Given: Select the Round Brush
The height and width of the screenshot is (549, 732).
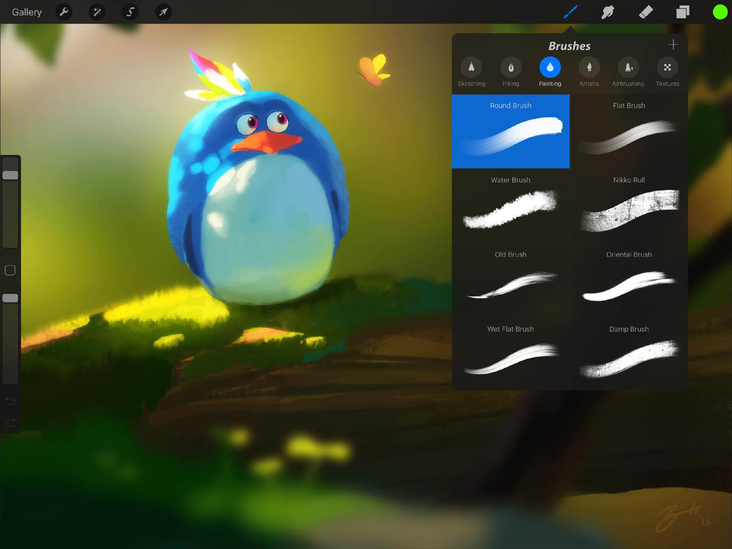Looking at the screenshot, I should click(511, 131).
